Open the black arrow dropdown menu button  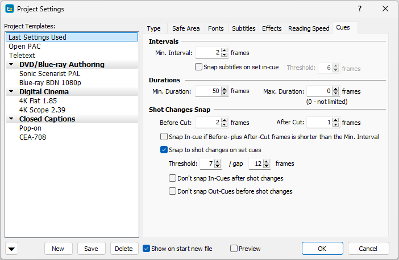[12, 249]
